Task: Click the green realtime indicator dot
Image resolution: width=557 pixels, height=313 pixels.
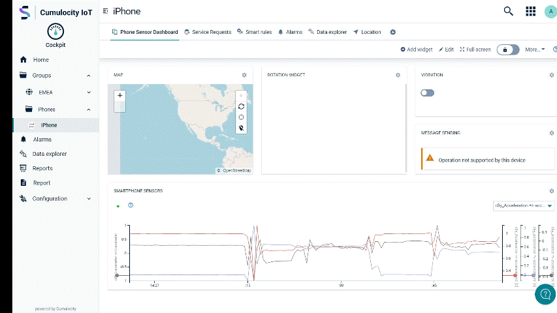Action: (118, 206)
